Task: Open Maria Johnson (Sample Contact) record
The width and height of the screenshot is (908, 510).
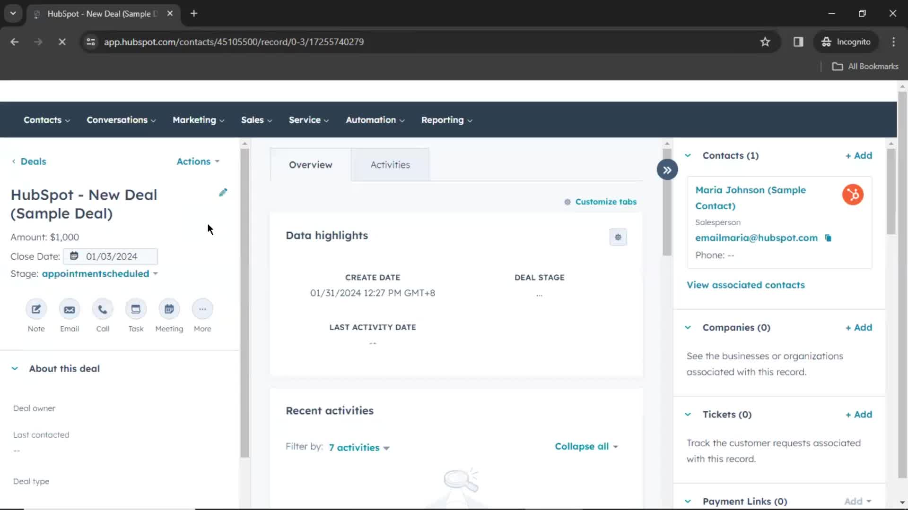Action: pyautogui.click(x=751, y=198)
